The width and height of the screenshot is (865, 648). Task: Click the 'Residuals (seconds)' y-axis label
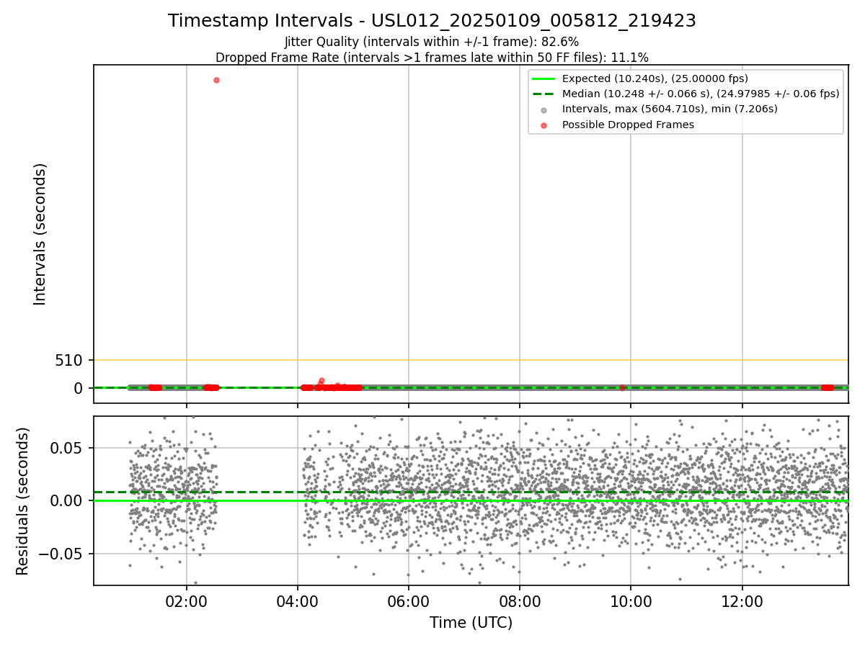(x=23, y=501)
